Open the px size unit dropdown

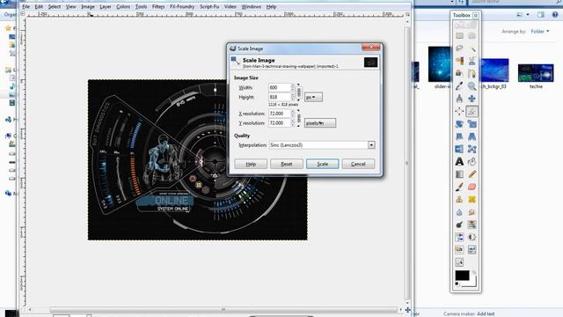point(313,97)
